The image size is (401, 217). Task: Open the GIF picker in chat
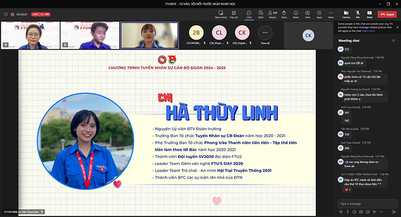[361, 212]
